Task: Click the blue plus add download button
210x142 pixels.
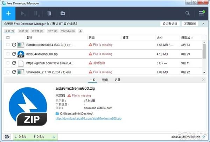Action: point(8,14)
